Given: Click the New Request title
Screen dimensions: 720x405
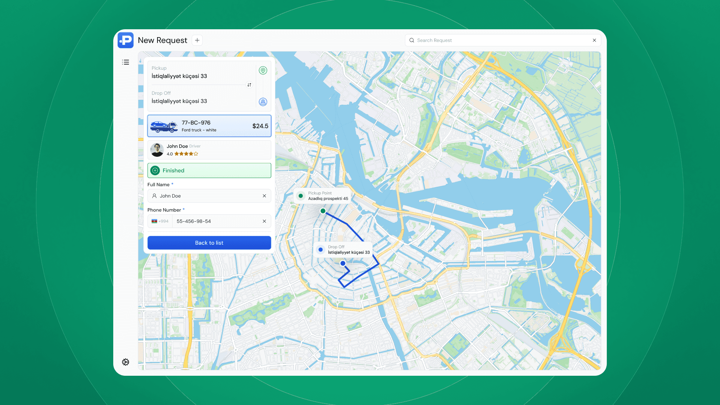Looking at the screenshot, I should click(162, 40).
